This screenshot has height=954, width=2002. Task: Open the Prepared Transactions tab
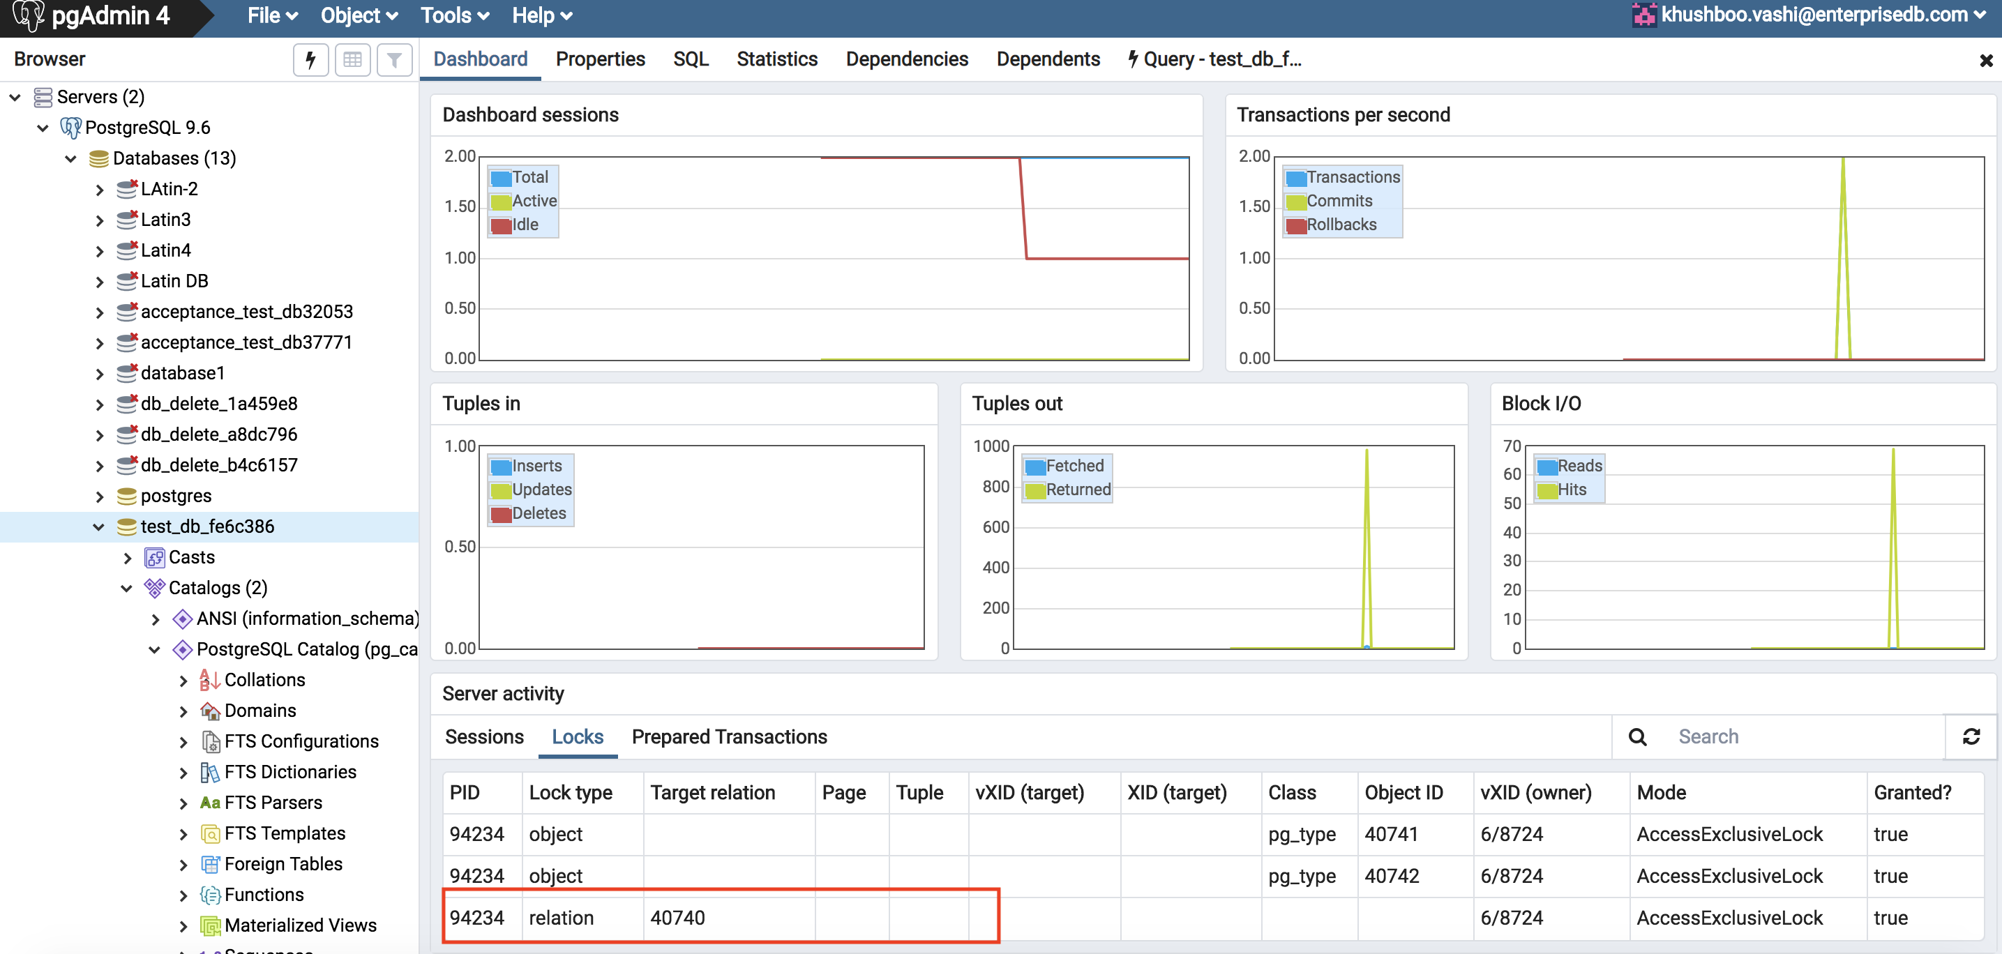728,736
